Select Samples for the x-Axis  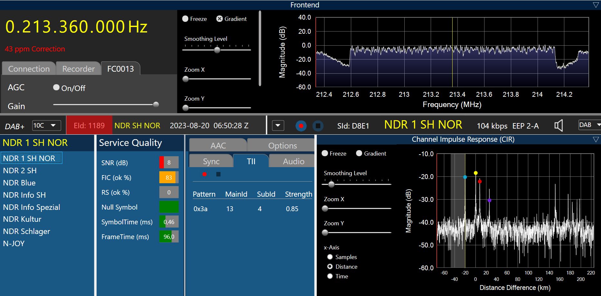330,257
